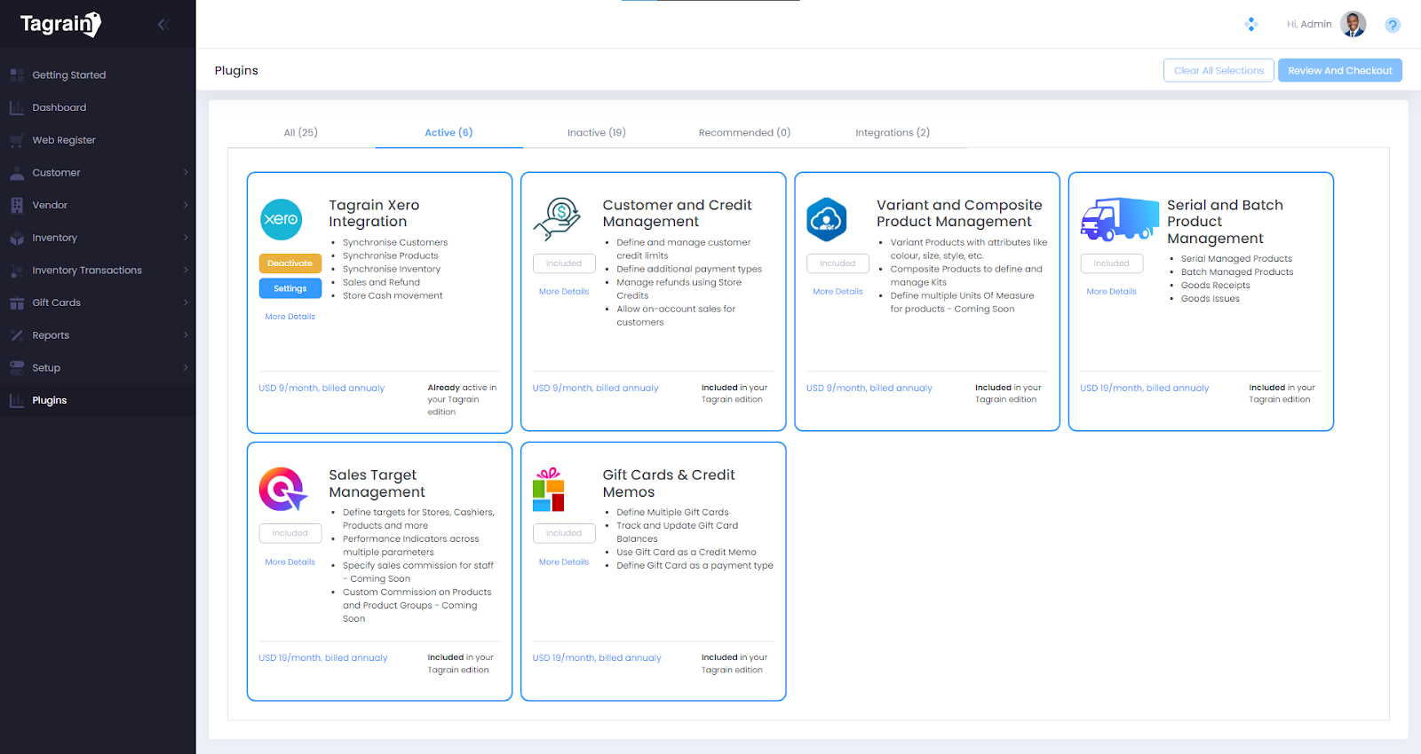Switch to the Recommended (0) tab

[744, 132]
